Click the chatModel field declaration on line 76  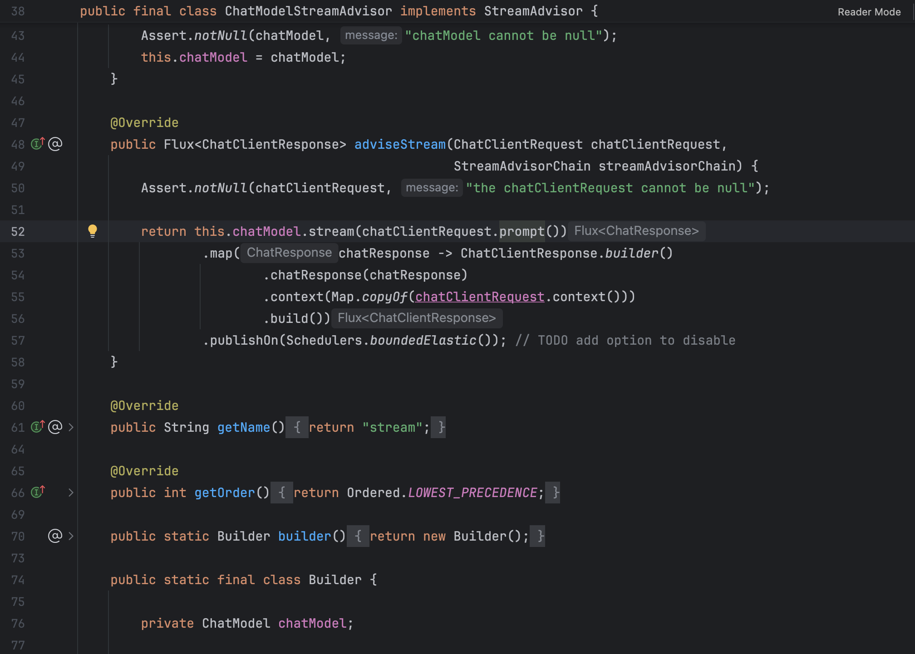[312, 623]
